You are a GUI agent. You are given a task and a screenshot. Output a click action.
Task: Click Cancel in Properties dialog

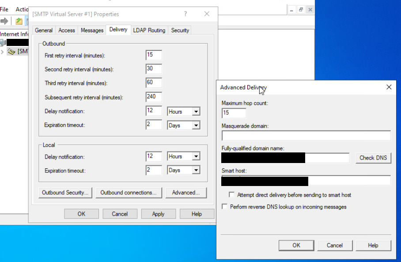point(120,214)
